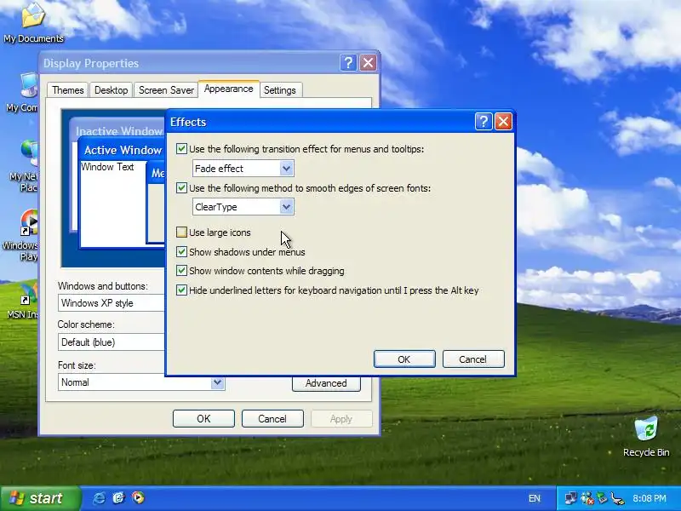
Task: Uncheck the transition effect for menus checkbox
Action: click(x=181, y=149)
